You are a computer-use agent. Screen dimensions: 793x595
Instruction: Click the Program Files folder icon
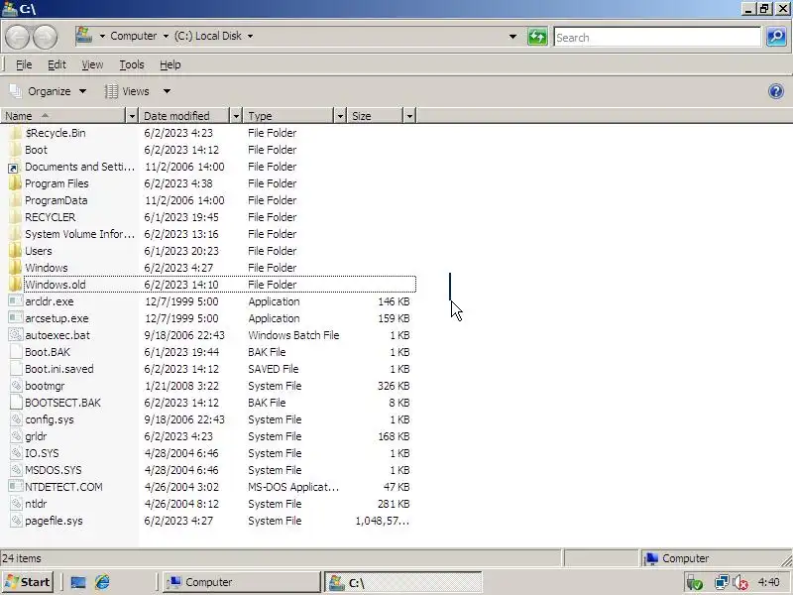15,183
